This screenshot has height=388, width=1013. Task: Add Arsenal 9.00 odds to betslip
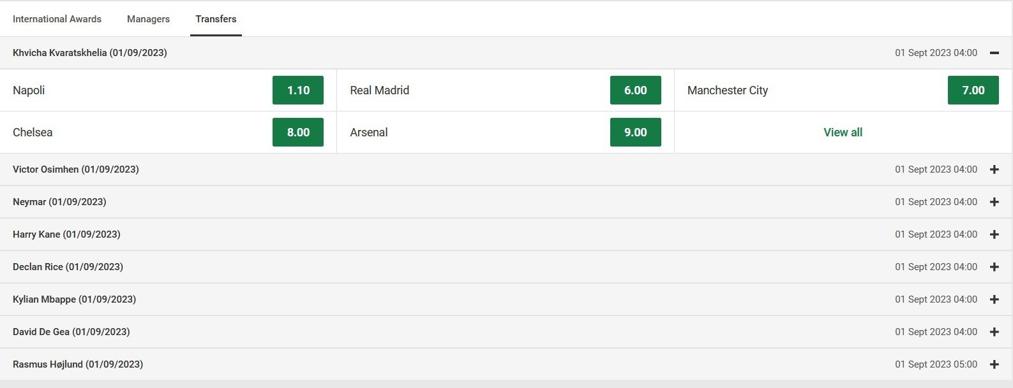click(635, 133)
